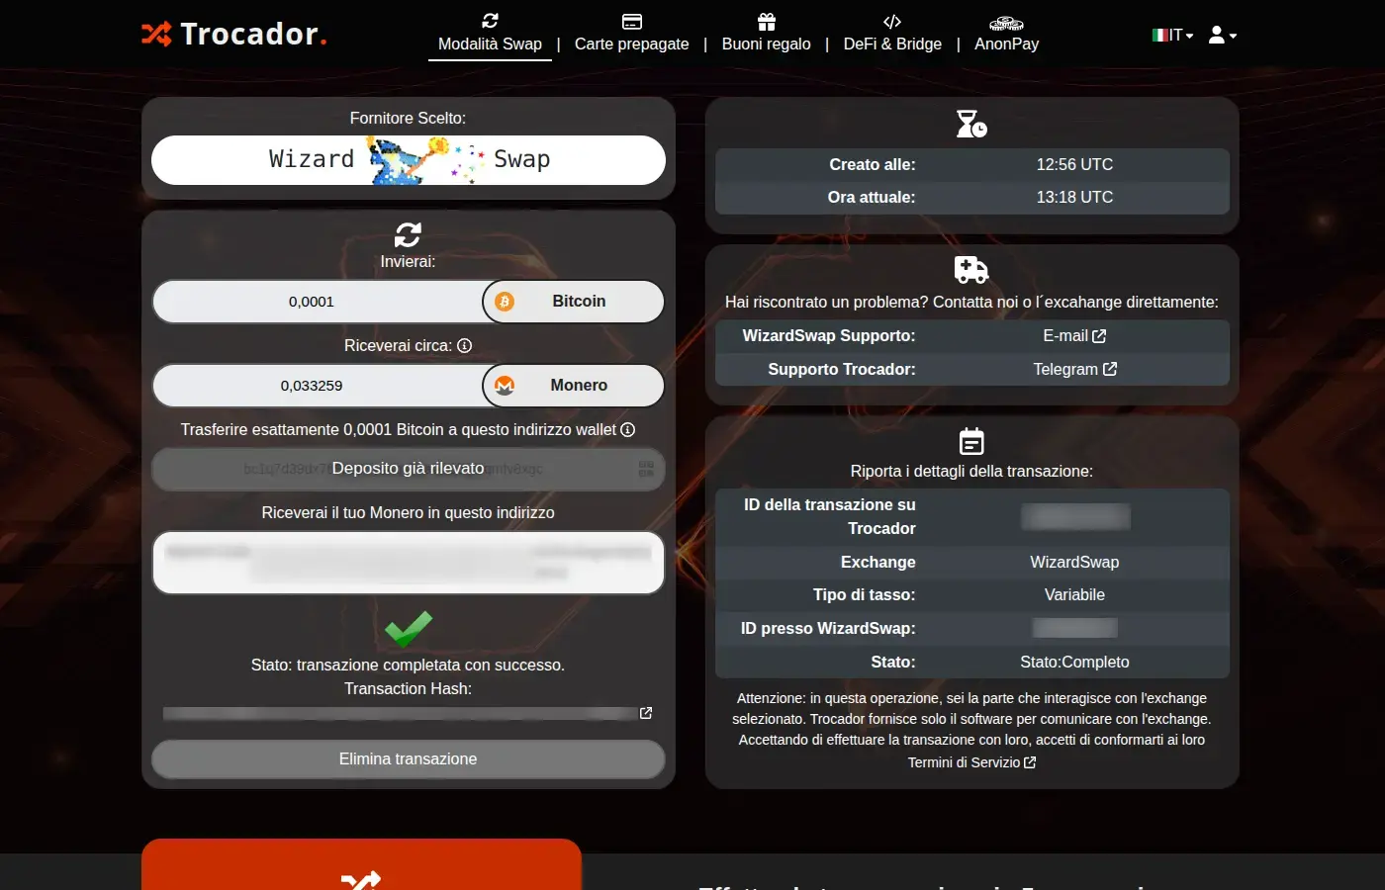Open the DeFi & Bridge tab

(x=892, y=44)
